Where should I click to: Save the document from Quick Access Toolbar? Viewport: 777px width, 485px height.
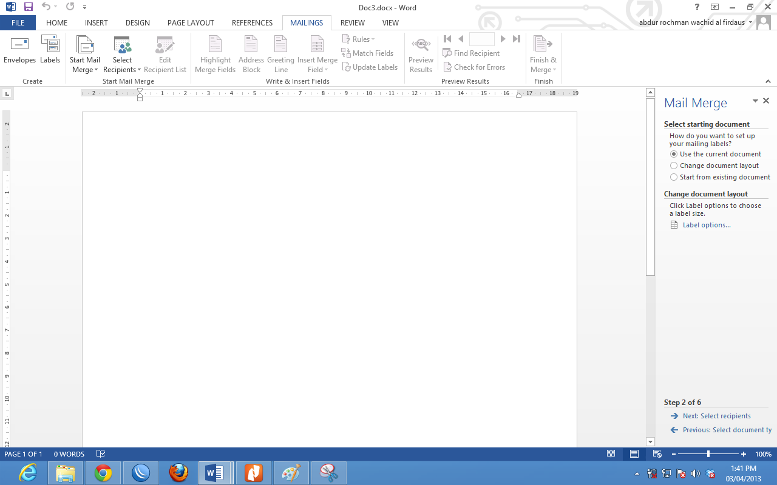coord(29,7)
